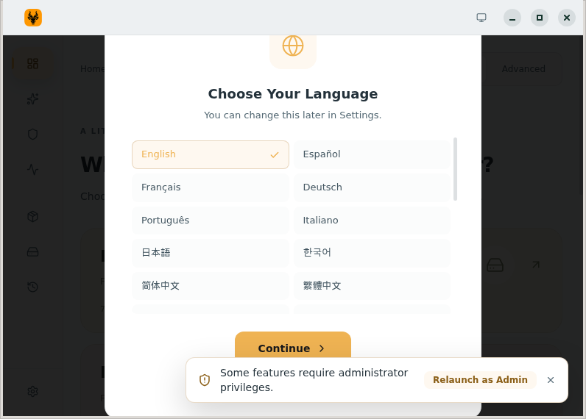Open the history clock sidebar icon
This screenshot has height=419, width=586.
pos(33,287)
